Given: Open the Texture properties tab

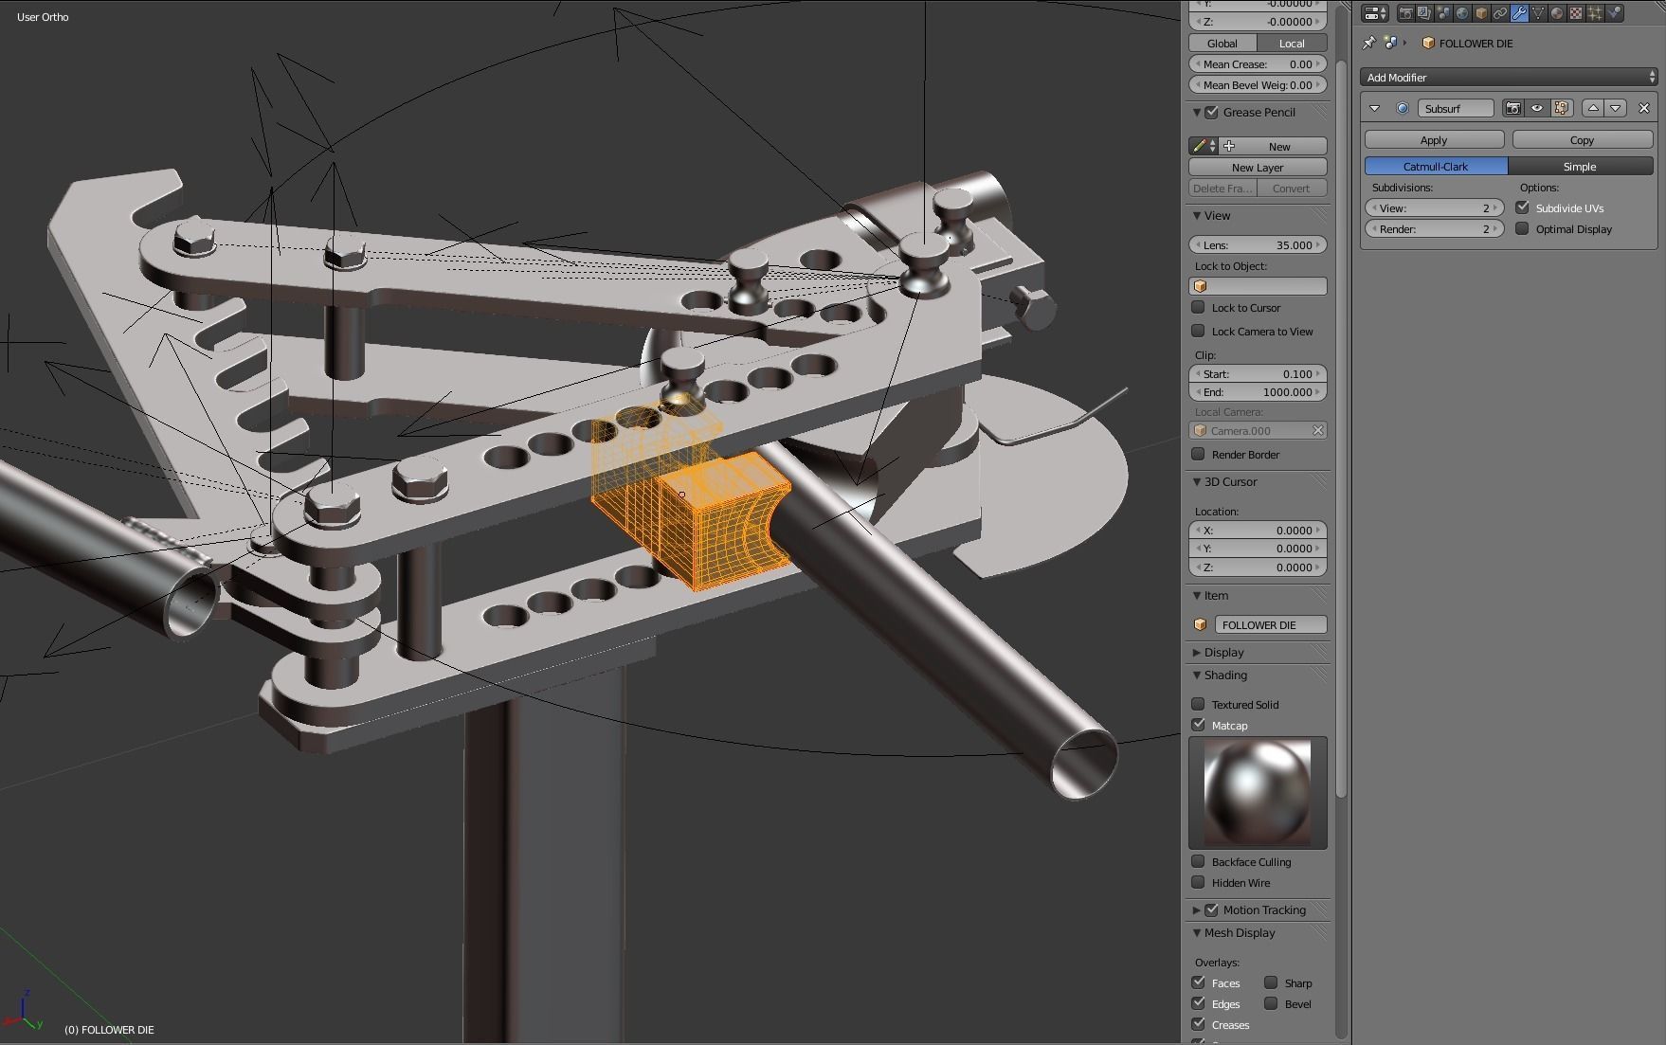Looking at the screenshot, I should pyautogui.click(x=1574, y=13).
